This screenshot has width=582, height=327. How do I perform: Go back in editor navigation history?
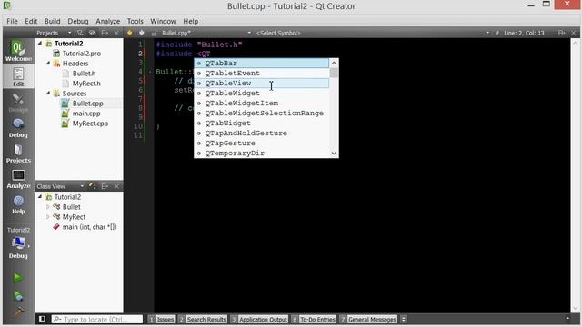129,33
